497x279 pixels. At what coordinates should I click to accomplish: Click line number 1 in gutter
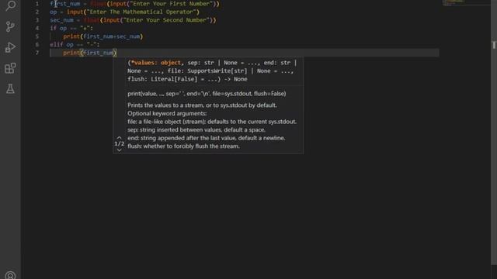[37, 4]
